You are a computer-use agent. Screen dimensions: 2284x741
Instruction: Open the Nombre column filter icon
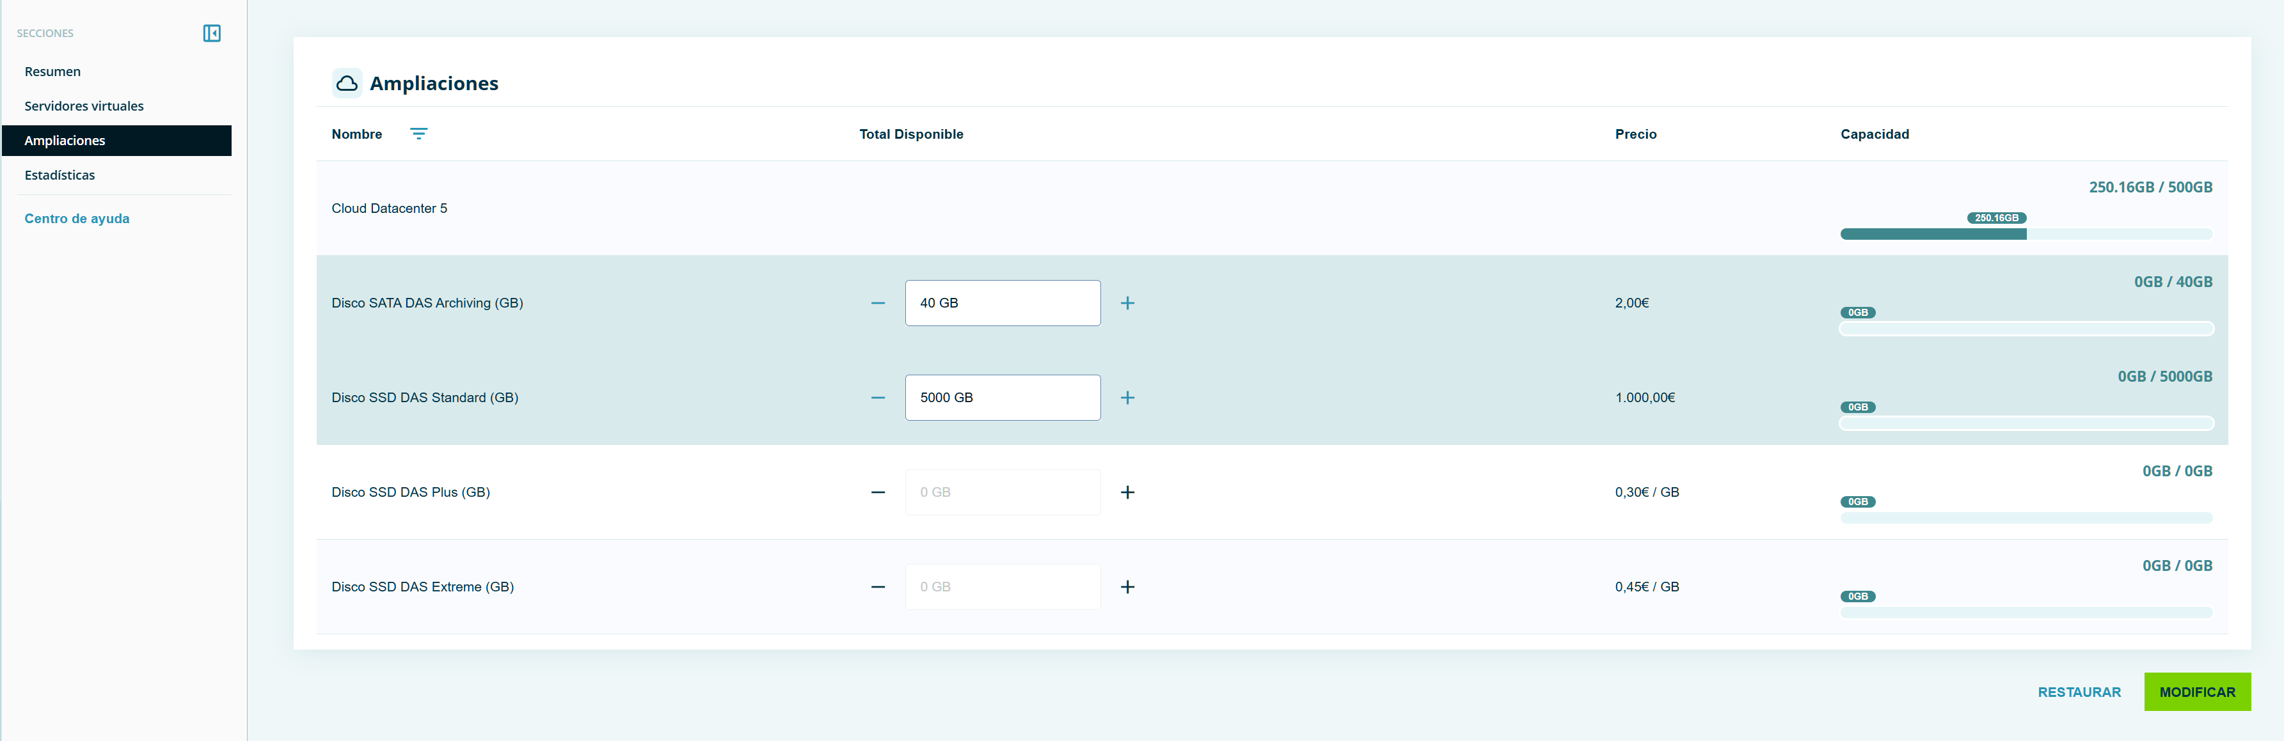point(418,134)
